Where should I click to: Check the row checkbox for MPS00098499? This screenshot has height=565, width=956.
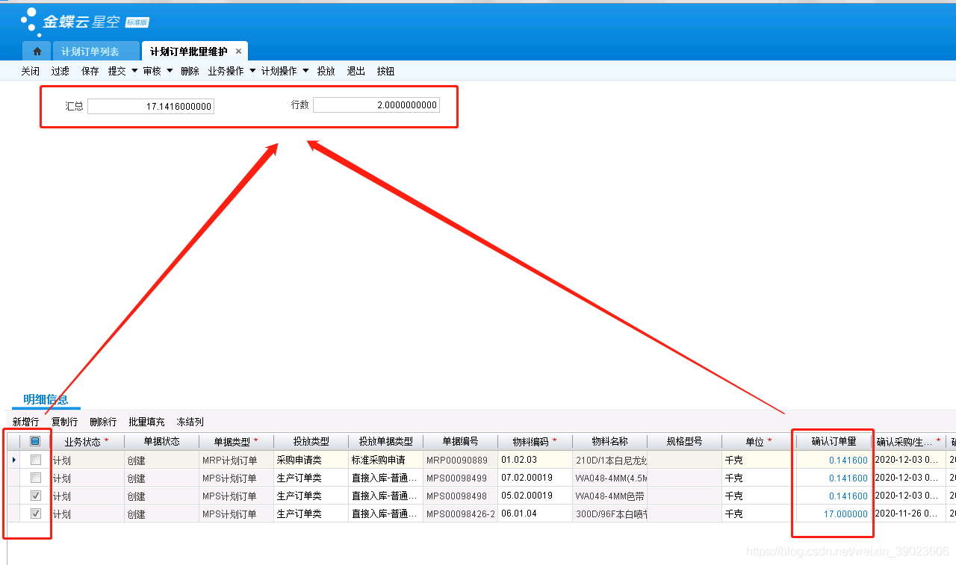coord(35,478)
